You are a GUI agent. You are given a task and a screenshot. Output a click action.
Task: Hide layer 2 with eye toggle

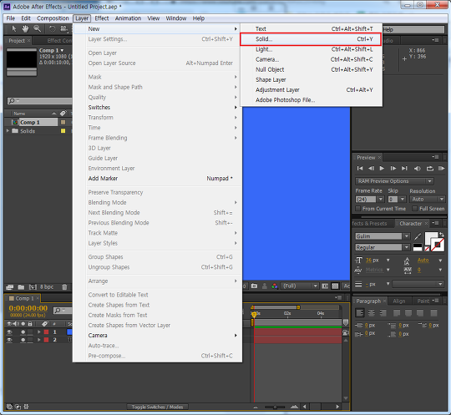tap(9, 340)
